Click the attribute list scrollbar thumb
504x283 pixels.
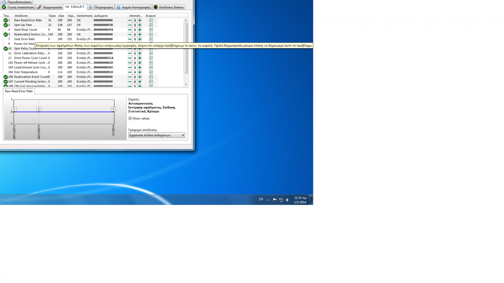[x=186, y=48]
